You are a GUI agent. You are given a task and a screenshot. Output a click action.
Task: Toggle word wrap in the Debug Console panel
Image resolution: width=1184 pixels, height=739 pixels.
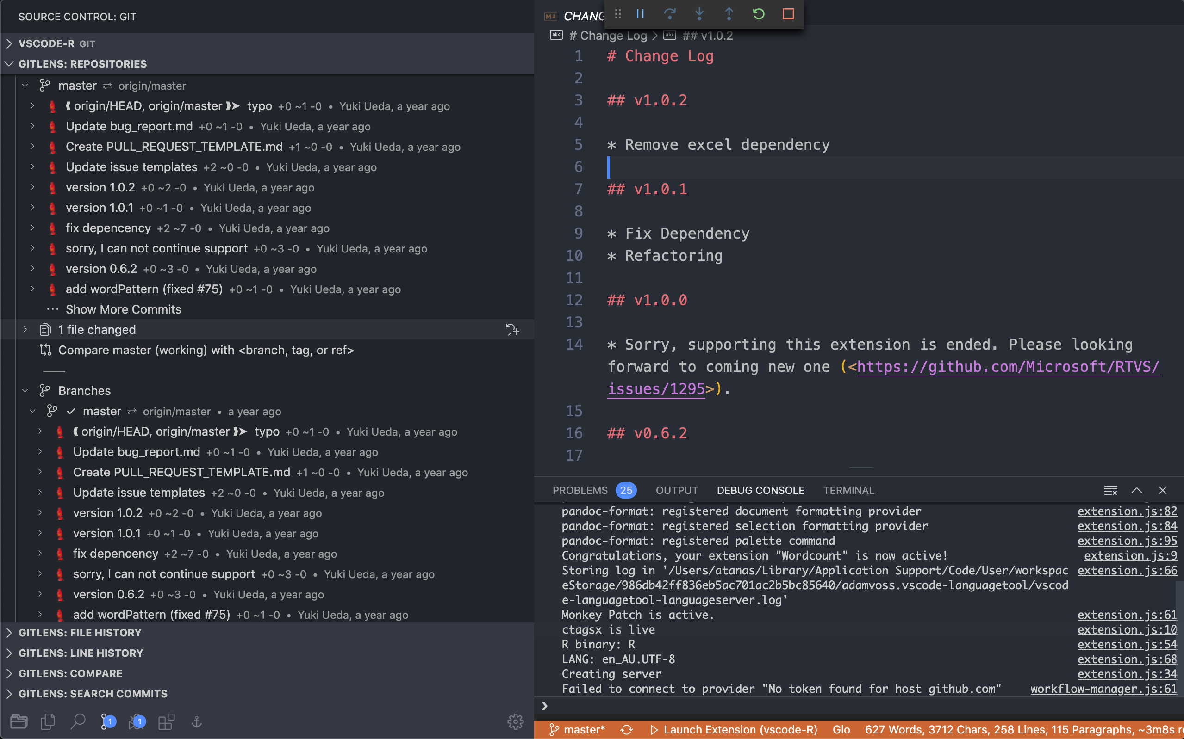click(x=1111, y=490)
